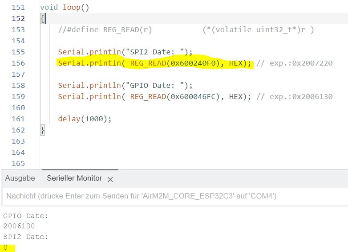Click the Serial.println("SPI2 Date: ") line

pyautogui.click(x=125, y=52)
